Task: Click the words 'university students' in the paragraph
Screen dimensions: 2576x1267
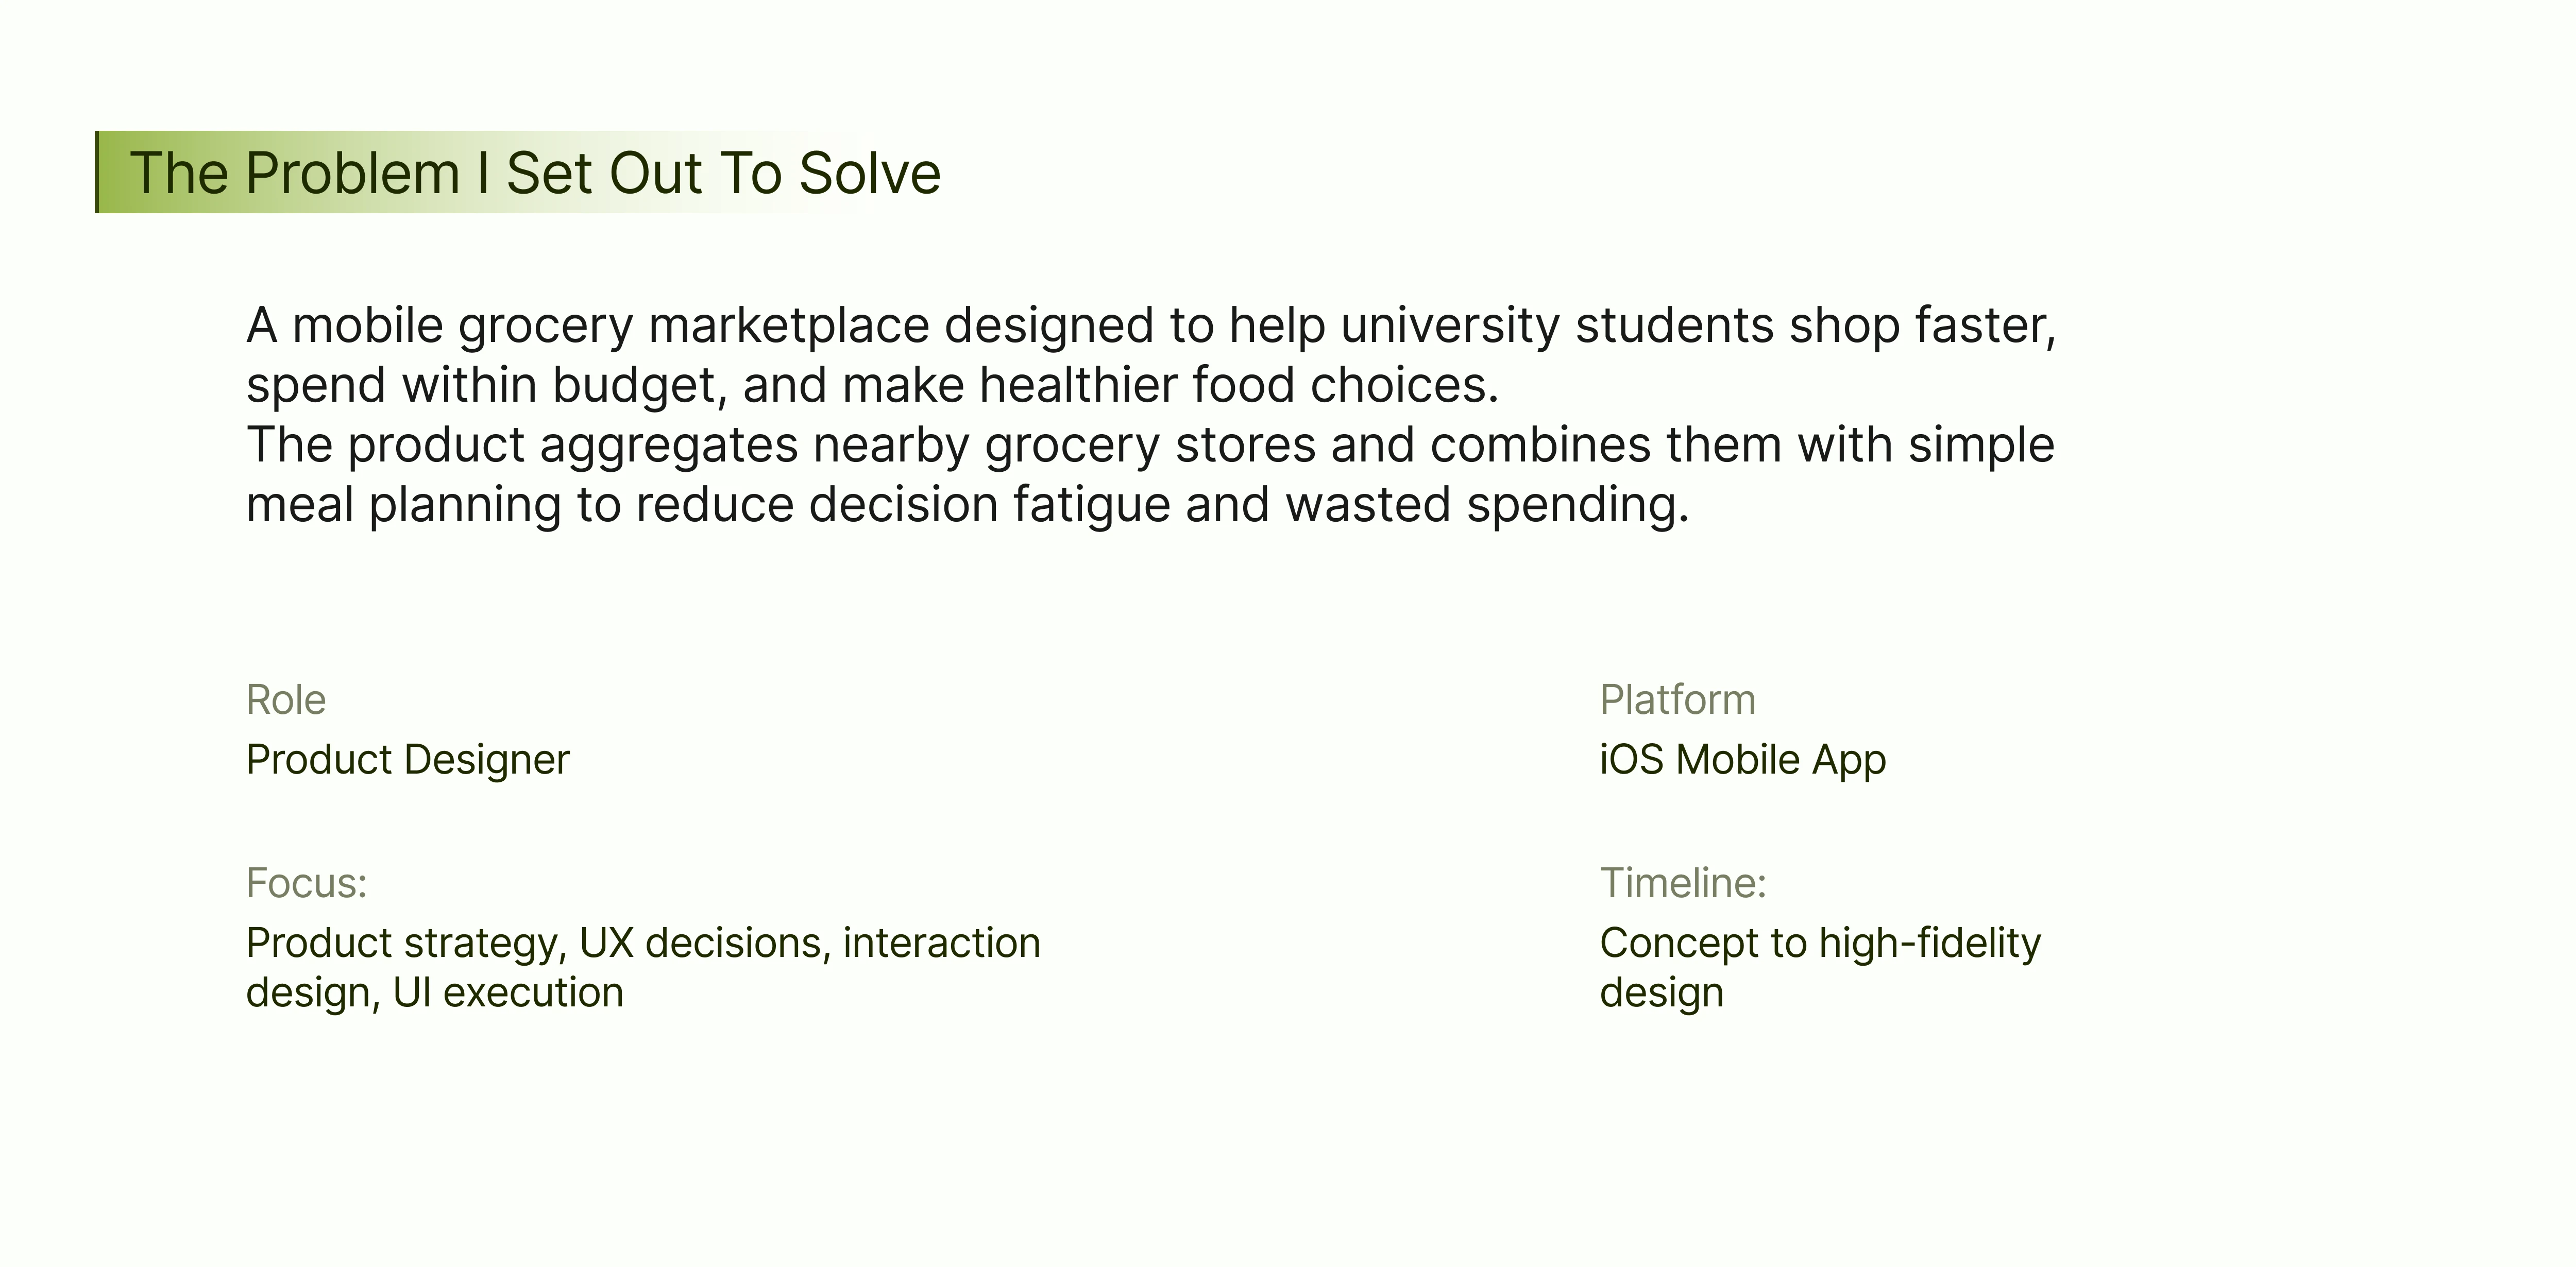Action: tap(1557, 327)
